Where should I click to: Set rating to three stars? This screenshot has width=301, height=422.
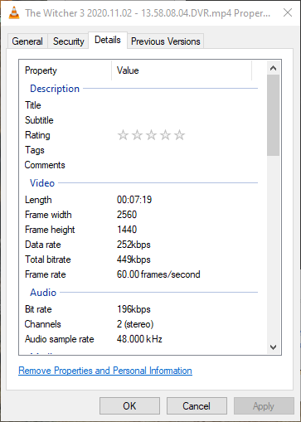(x=151, y=135)
